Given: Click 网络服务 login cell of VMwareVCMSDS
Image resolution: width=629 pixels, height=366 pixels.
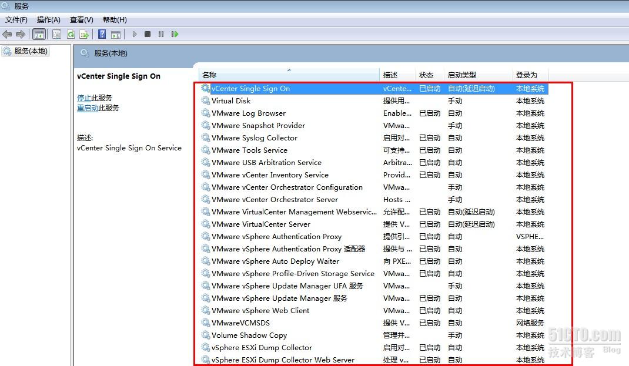Looking at the screenshot, I should tap(530, 323).
